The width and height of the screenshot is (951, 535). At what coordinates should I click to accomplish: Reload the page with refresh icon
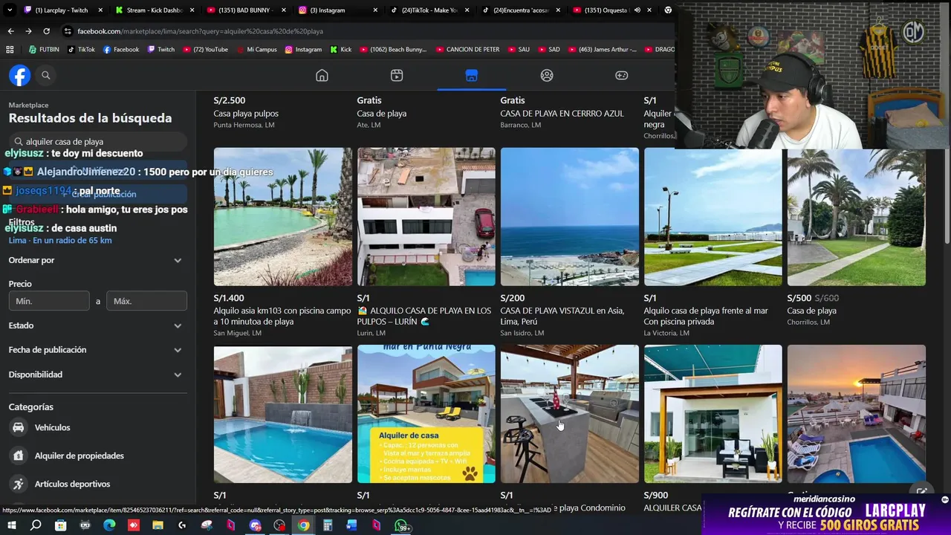click(46, 31)
